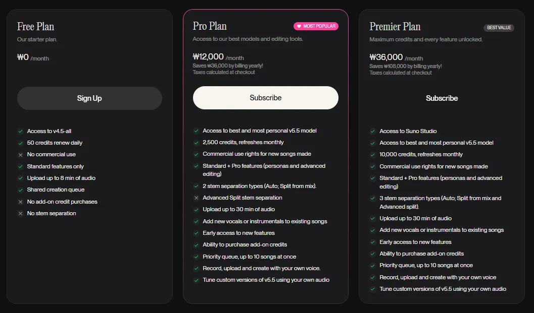Click the BEST VALUE badge
534x313 pixels.
pyautogui.click(x=499, y=28)
